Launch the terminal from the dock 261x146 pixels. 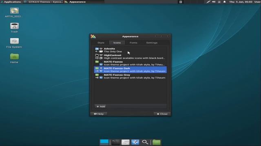pos(115,142)
